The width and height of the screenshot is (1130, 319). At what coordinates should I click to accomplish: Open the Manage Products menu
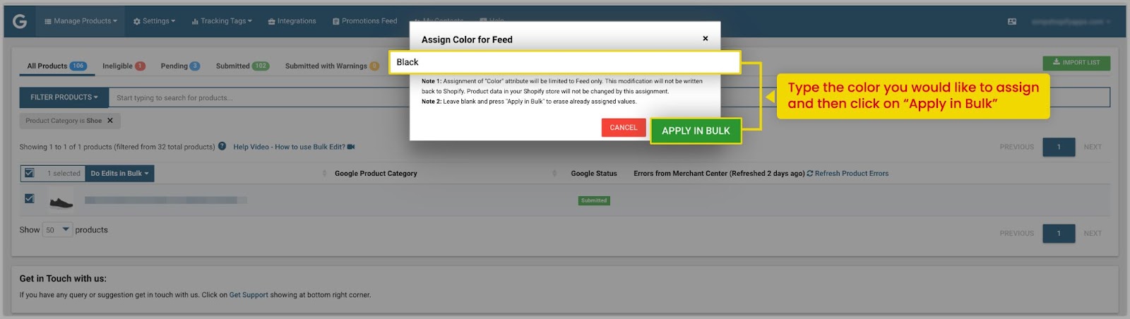click(81, 21)
